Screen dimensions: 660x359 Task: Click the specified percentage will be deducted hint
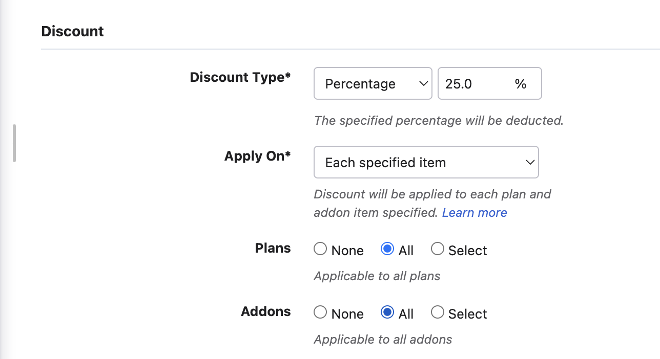tap(439, 121)
